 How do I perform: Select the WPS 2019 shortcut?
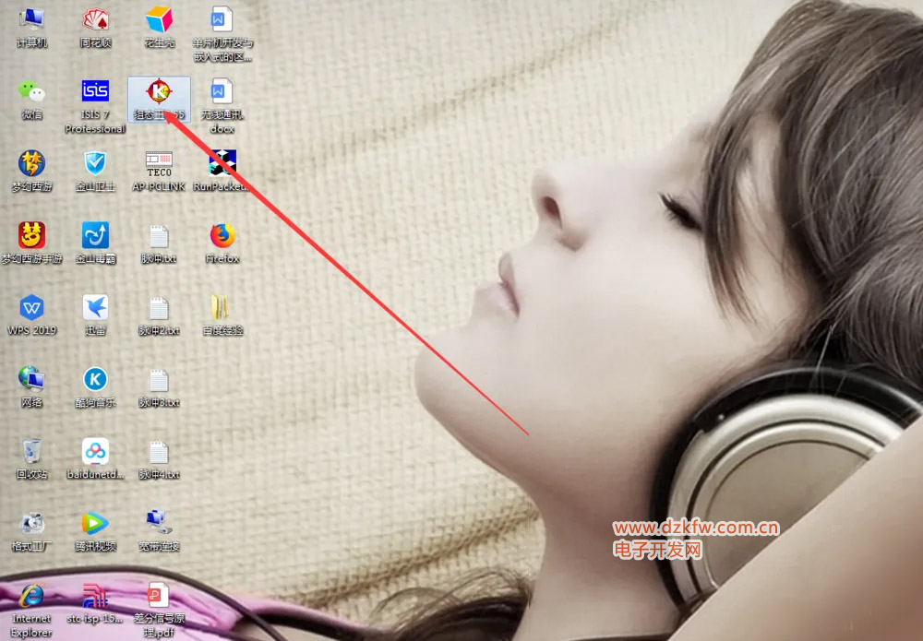(32, 308)
